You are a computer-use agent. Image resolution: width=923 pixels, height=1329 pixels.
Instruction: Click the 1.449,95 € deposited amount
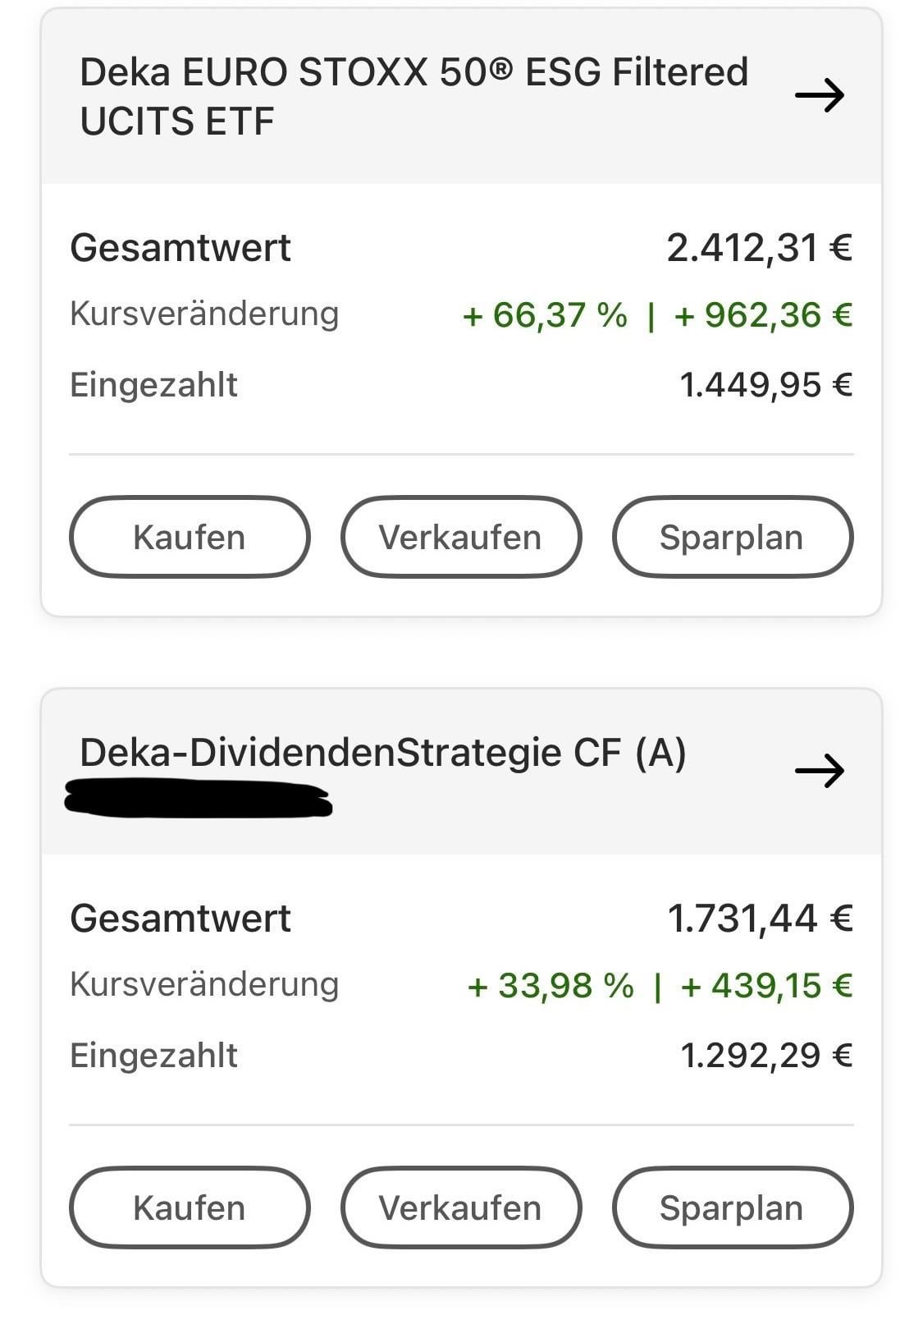coord(765,384)
